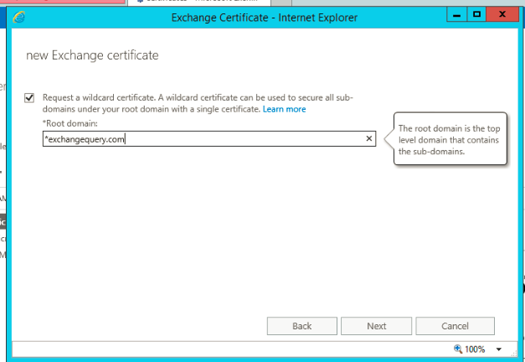Close the Exchange Certificate window

pyautogui.click(x=502, y=15)
